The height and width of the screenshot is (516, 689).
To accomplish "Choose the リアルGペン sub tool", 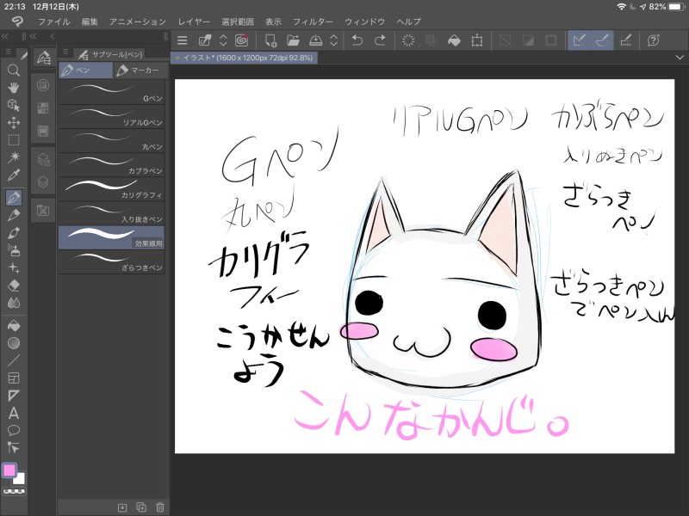I will pyautogui.click(x=111, y=117).
